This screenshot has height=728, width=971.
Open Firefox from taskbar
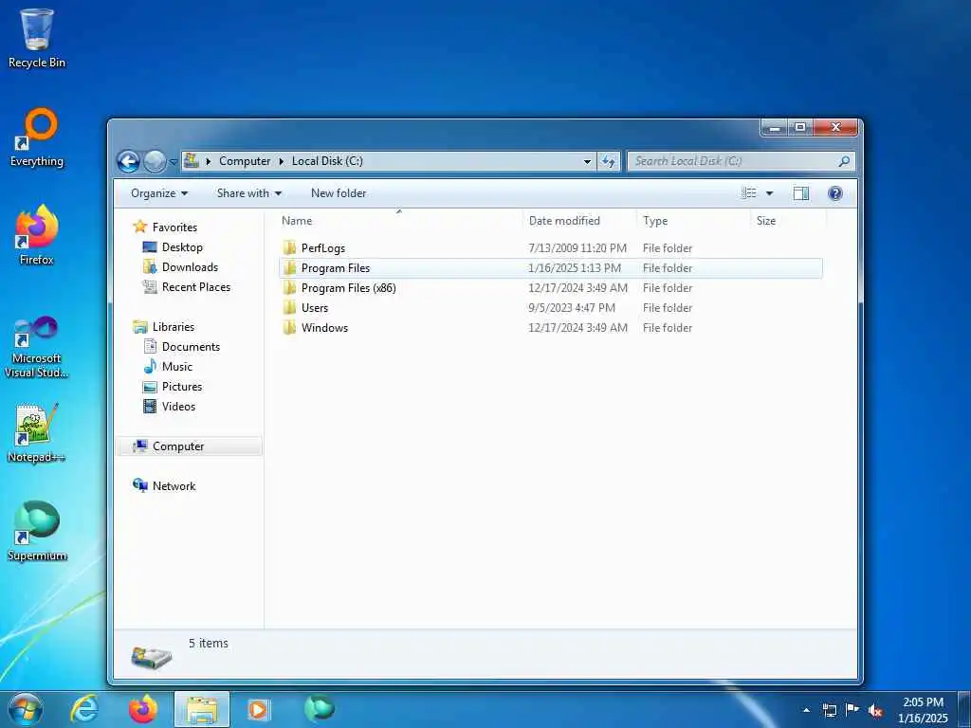(x=143, y=709)
